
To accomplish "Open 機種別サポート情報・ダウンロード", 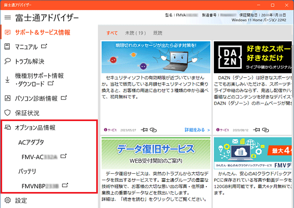I will 39,79.
